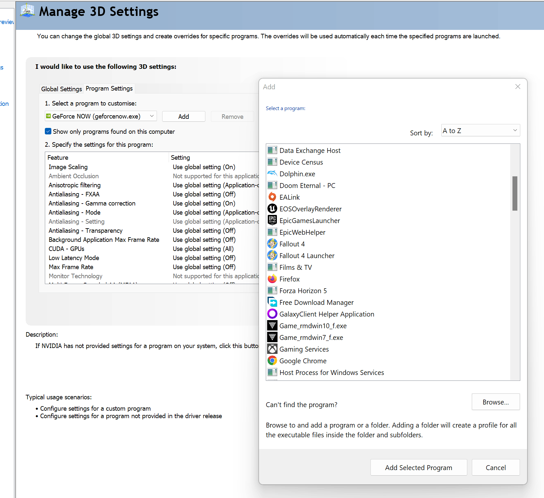Click the Data Exchange Host icon
Screen dimensions: 544x498
[x=272, y=150]
